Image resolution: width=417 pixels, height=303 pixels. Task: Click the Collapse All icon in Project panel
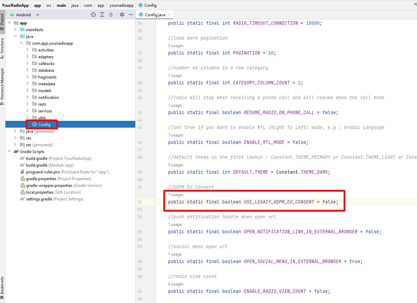[111, 15]
